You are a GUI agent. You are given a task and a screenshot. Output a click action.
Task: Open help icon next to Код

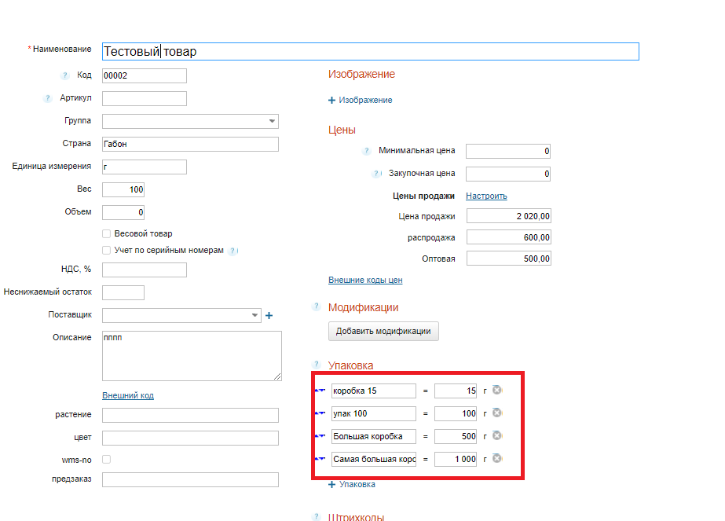tap(65, 75)
